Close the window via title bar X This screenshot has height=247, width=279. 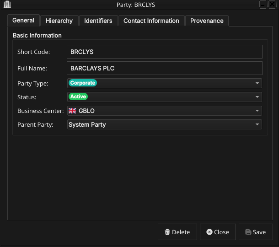[272, 4]
